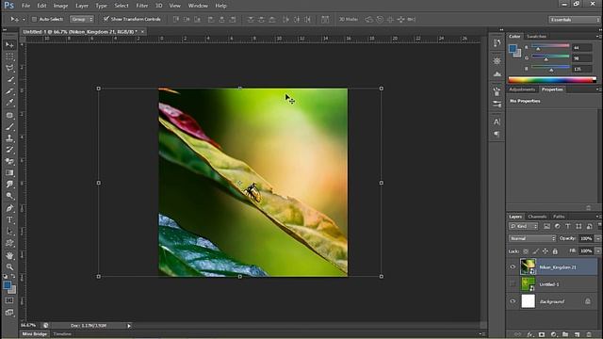Open the Normal blend mode dropdown
603x339 pixels.
(x=532, y=238)
